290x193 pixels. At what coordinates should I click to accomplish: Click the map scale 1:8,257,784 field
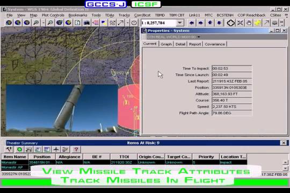(158, 23)
